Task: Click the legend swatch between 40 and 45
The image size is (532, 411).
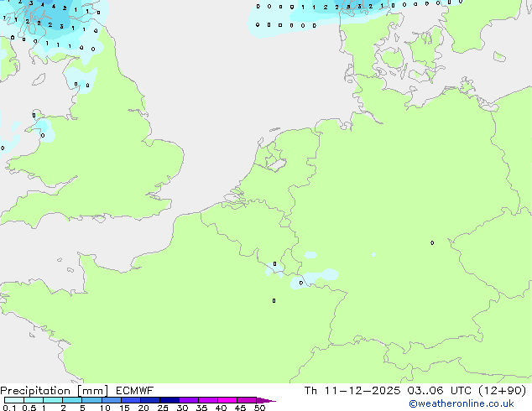Action: pyautogui.click(x=227, y=400)
